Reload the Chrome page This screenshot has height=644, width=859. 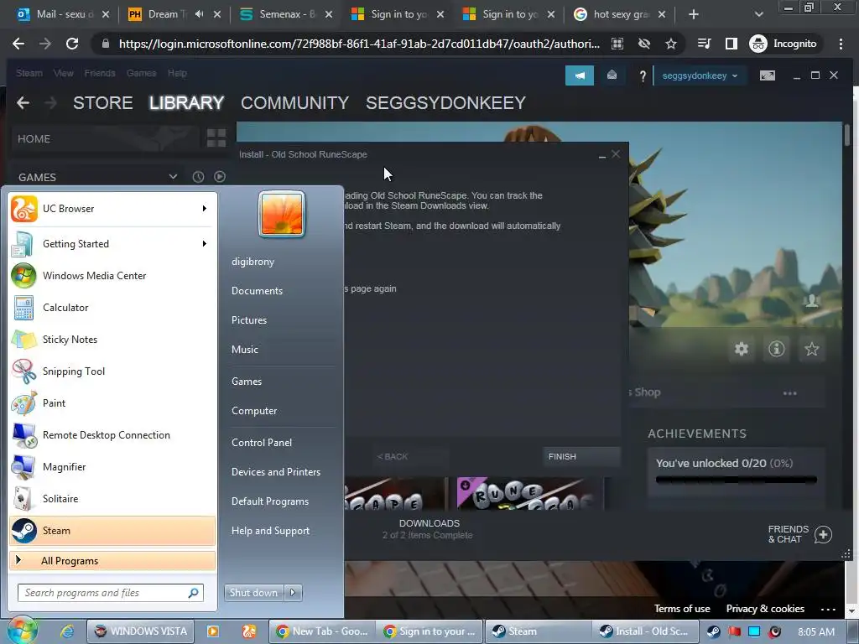pos(72,44)
